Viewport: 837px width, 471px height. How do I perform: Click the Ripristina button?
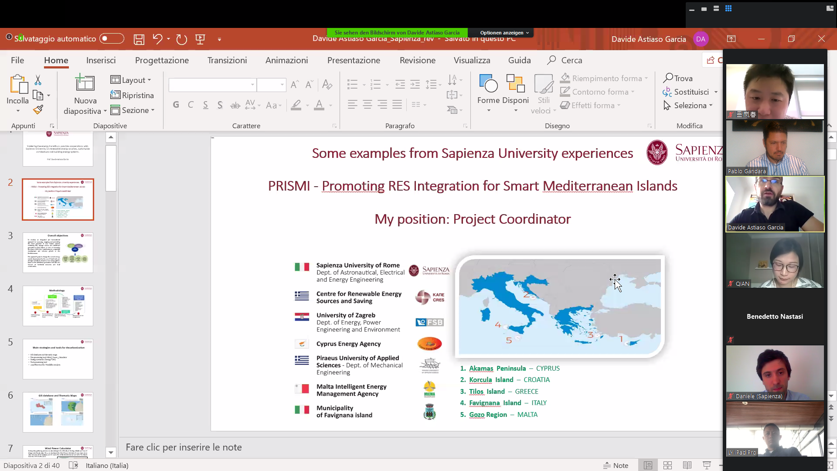coord(132,95)
